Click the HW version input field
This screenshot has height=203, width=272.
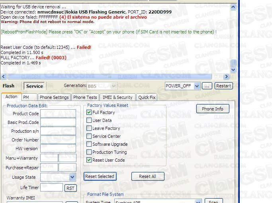58,149
